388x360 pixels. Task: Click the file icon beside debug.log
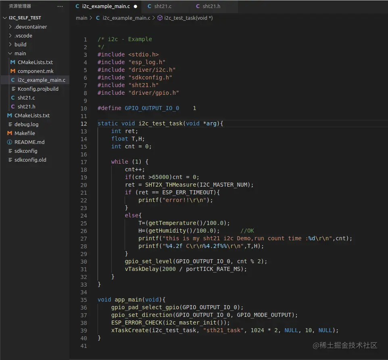10,124
